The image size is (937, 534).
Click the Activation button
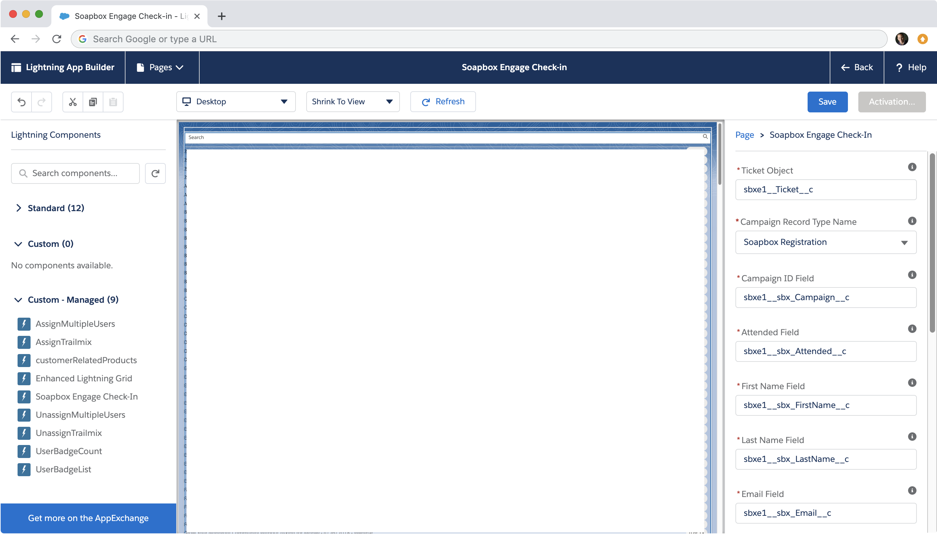point(891,102)
